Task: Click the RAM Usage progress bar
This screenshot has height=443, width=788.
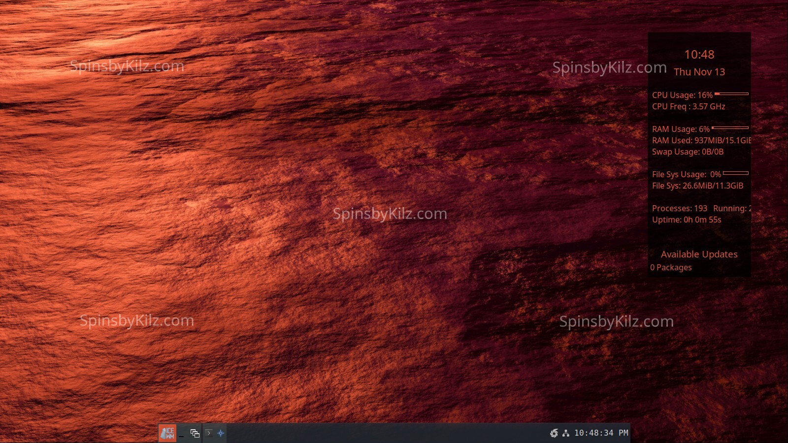Action: point(730,128)
